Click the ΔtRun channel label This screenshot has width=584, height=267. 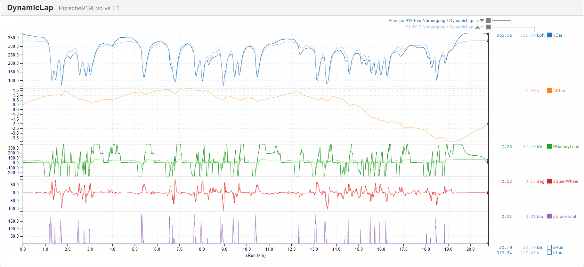coord(559,91)
